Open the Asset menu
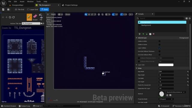192x108 pixels. 22,1
